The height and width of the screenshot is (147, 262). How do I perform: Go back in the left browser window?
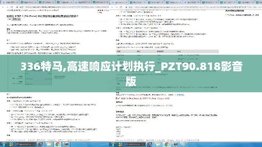3,7
